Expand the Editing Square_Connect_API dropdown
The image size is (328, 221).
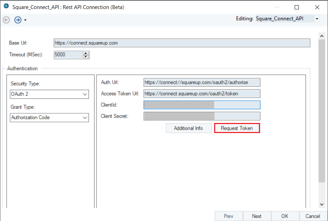coord(317,19)
